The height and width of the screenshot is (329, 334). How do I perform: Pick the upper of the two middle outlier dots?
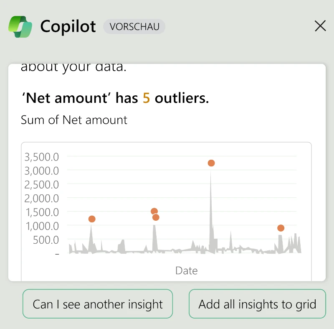pyautogui.click(x=154, y=212)
